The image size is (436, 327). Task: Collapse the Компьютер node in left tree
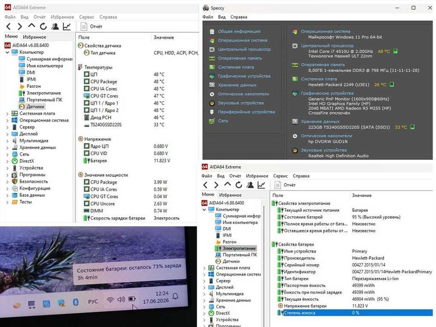[x=7, y=52]
